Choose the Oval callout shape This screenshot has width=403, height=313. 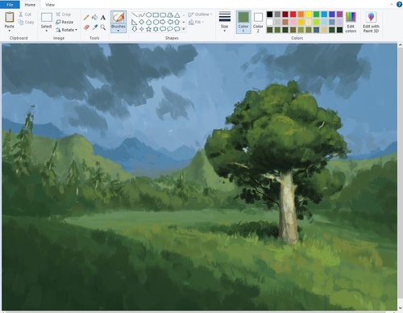170,29
